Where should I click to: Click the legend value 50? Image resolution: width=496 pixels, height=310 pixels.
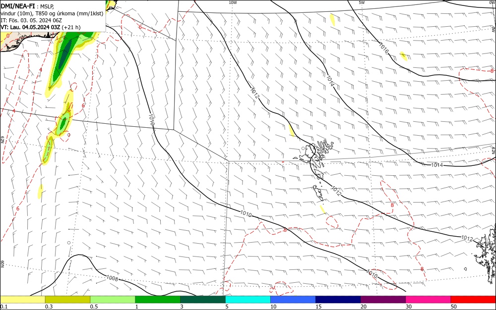454,307
